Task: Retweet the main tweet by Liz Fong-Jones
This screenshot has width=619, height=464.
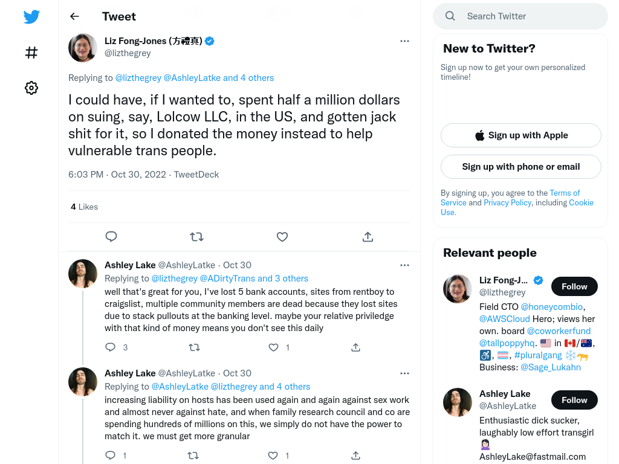Action: coord(196,237)
